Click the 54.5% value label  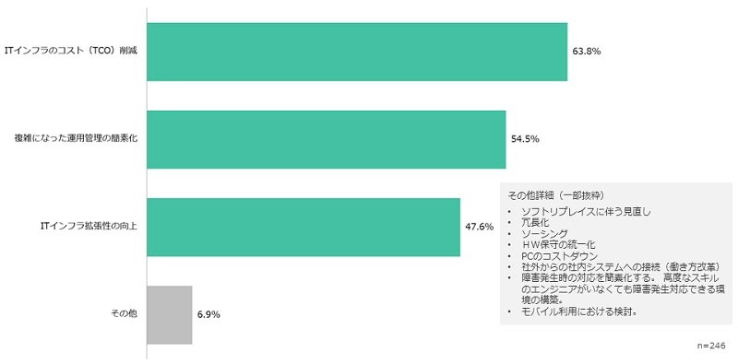525,139
